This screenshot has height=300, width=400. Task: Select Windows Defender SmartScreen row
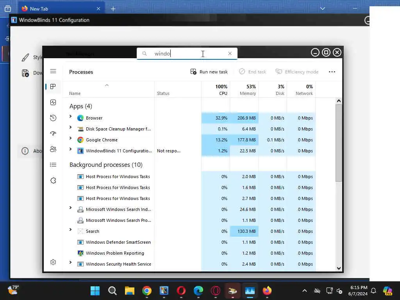coord(189,242)
